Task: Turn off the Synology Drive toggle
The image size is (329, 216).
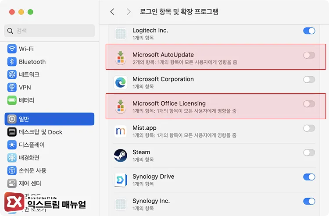Action: point(309,177)
